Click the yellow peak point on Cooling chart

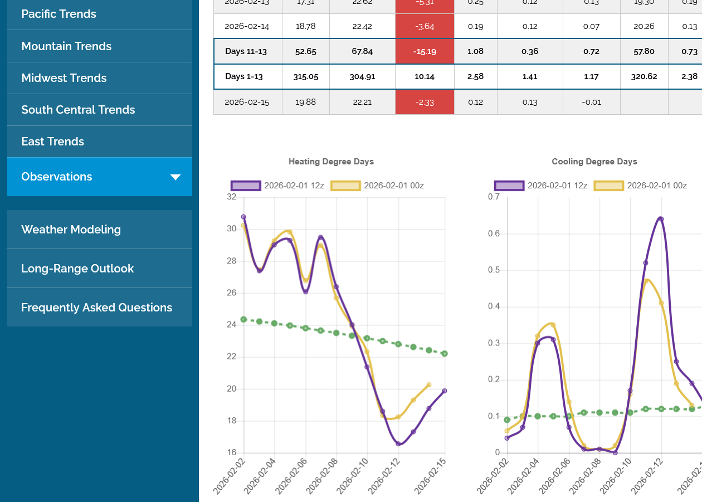pyautogui.click(x=646, y=281)
